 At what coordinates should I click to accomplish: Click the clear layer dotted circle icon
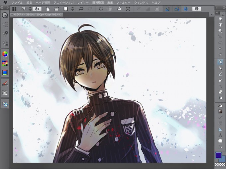pyautogui.click(x=101, y=9)
